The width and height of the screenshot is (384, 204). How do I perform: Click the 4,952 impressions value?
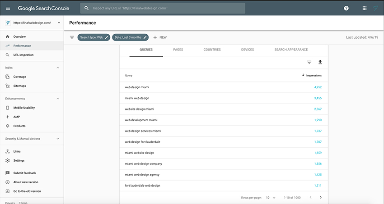pyautogui.click(x=318, y=87)
